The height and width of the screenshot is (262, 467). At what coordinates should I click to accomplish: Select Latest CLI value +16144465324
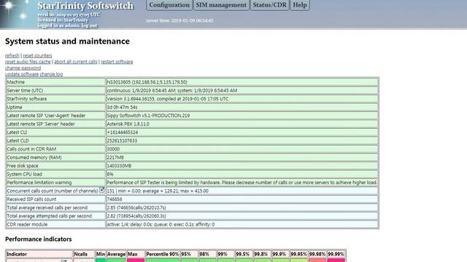tap(242, 132)
